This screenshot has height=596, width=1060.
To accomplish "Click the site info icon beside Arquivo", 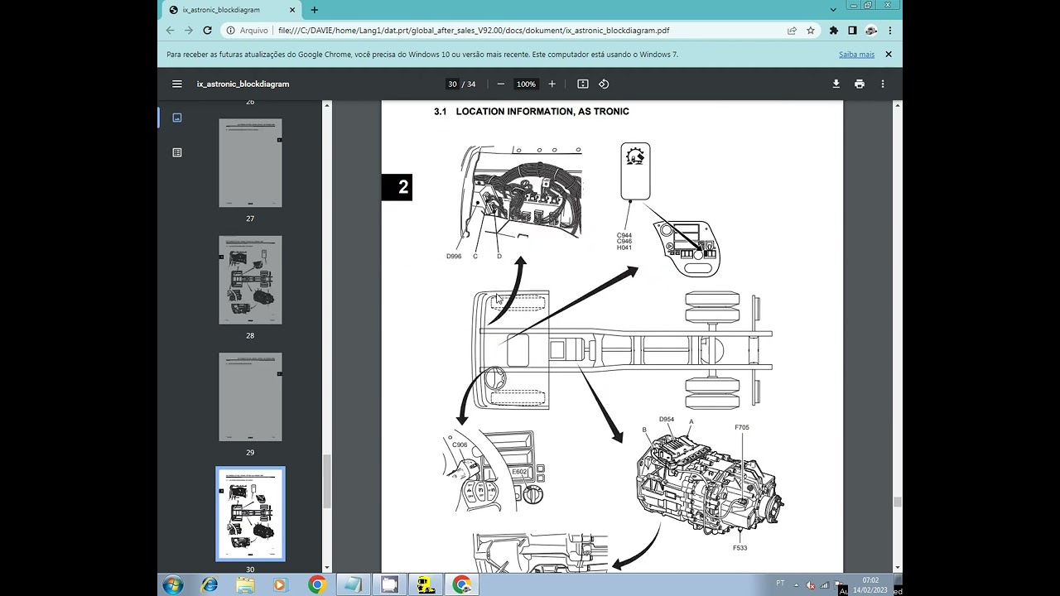I will [231, 30].
